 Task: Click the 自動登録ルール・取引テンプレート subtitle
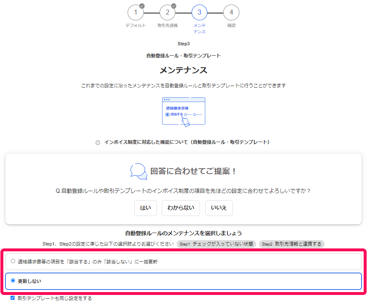click(184, 56)
